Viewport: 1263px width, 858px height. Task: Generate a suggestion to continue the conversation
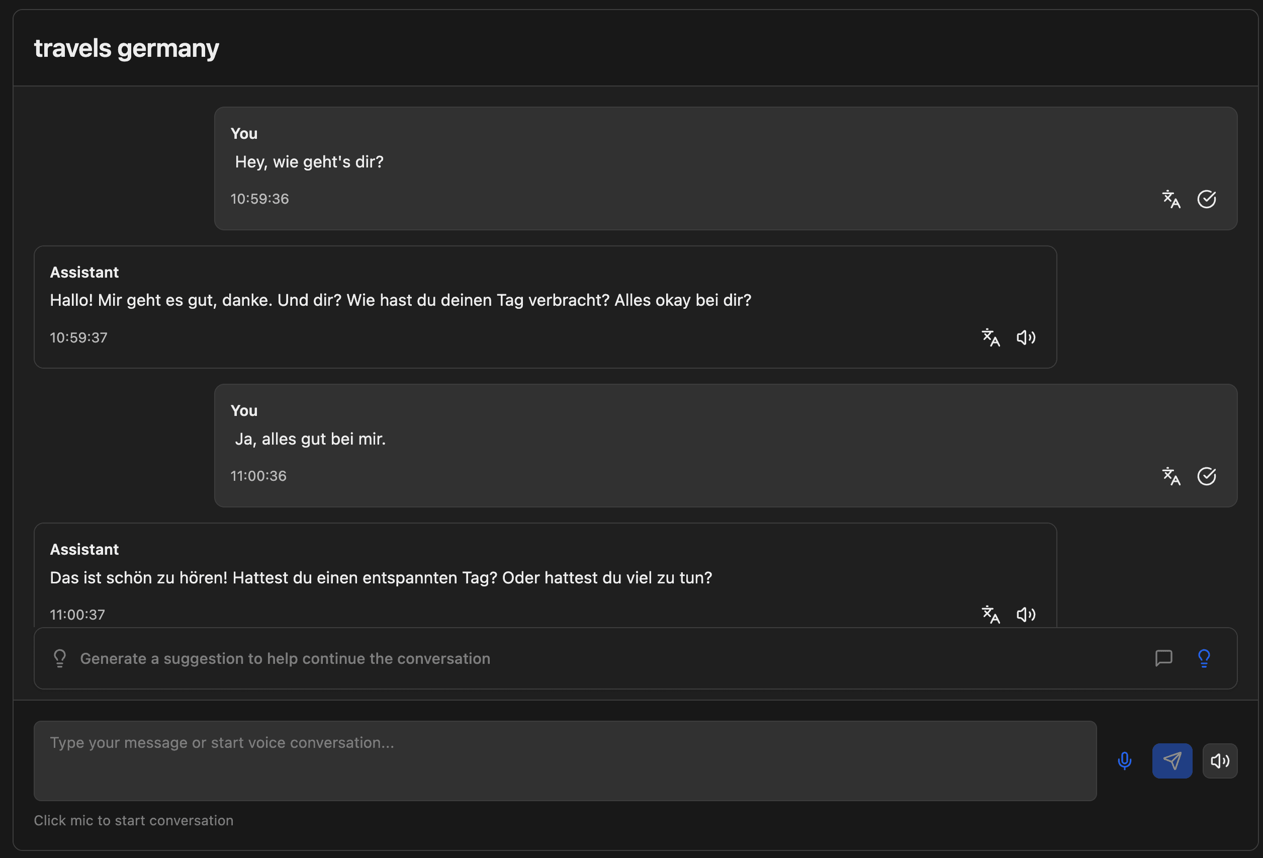click(x=284, y=658)
